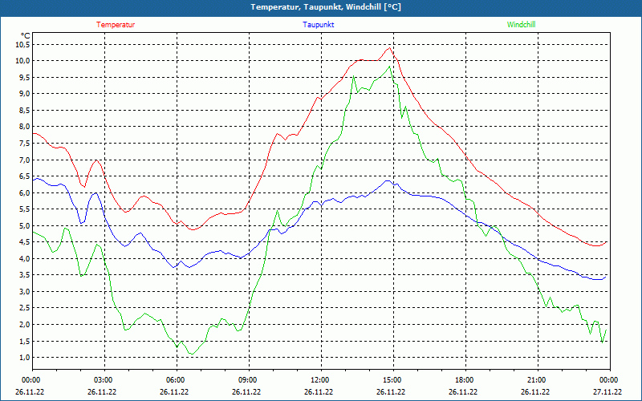Click the 27.11.22 date label
This screenshot has height=401, width=642.
pos(608,391)
